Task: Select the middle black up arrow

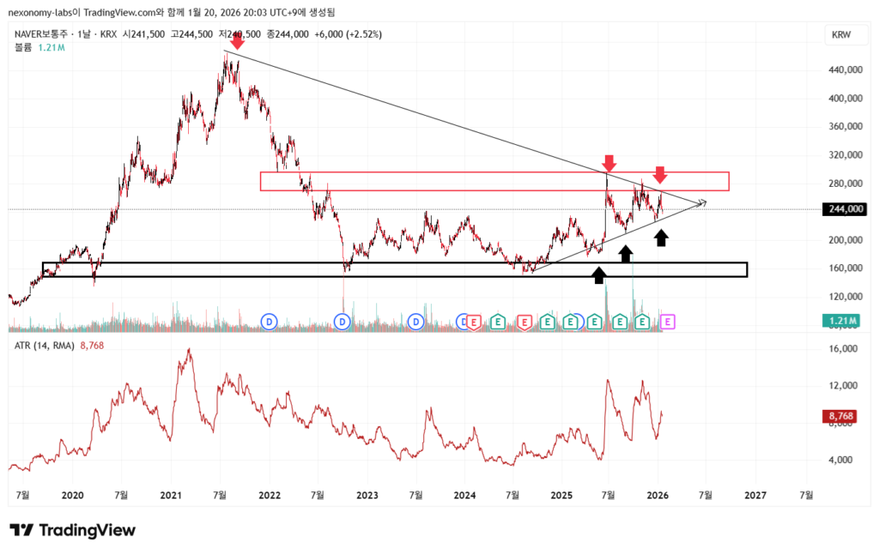Action: coord(626,253)
